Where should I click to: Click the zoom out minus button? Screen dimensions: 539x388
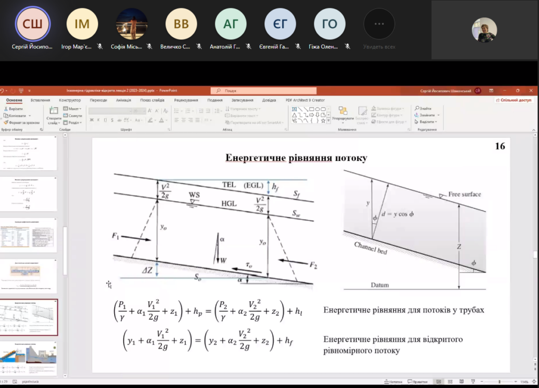[482, 382]
